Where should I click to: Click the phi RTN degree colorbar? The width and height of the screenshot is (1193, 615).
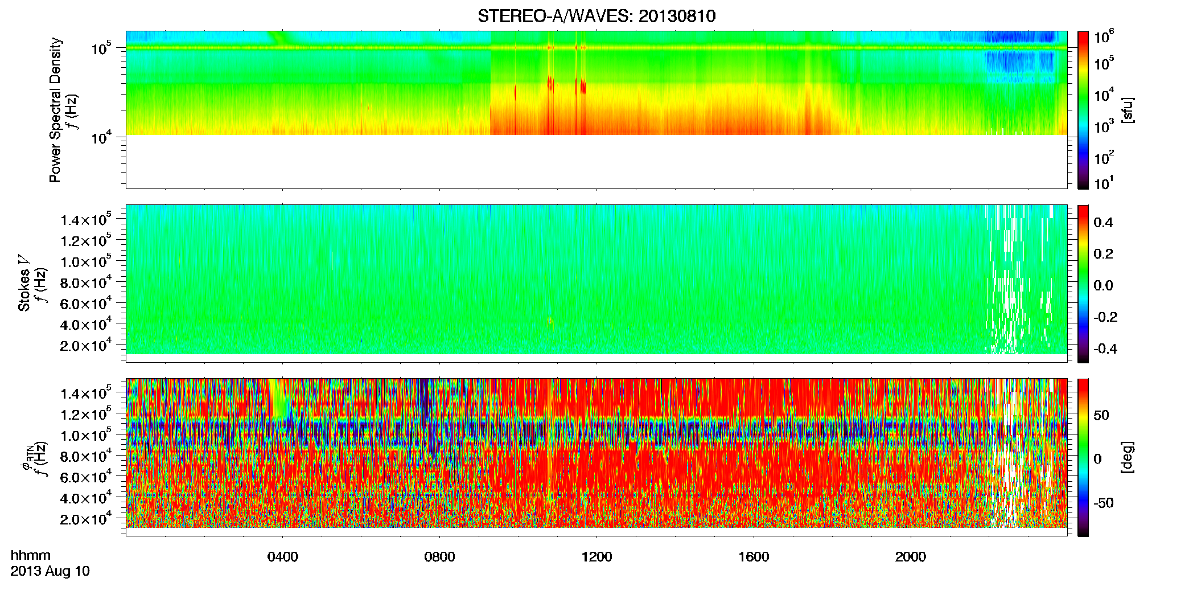click(1083, 457)
